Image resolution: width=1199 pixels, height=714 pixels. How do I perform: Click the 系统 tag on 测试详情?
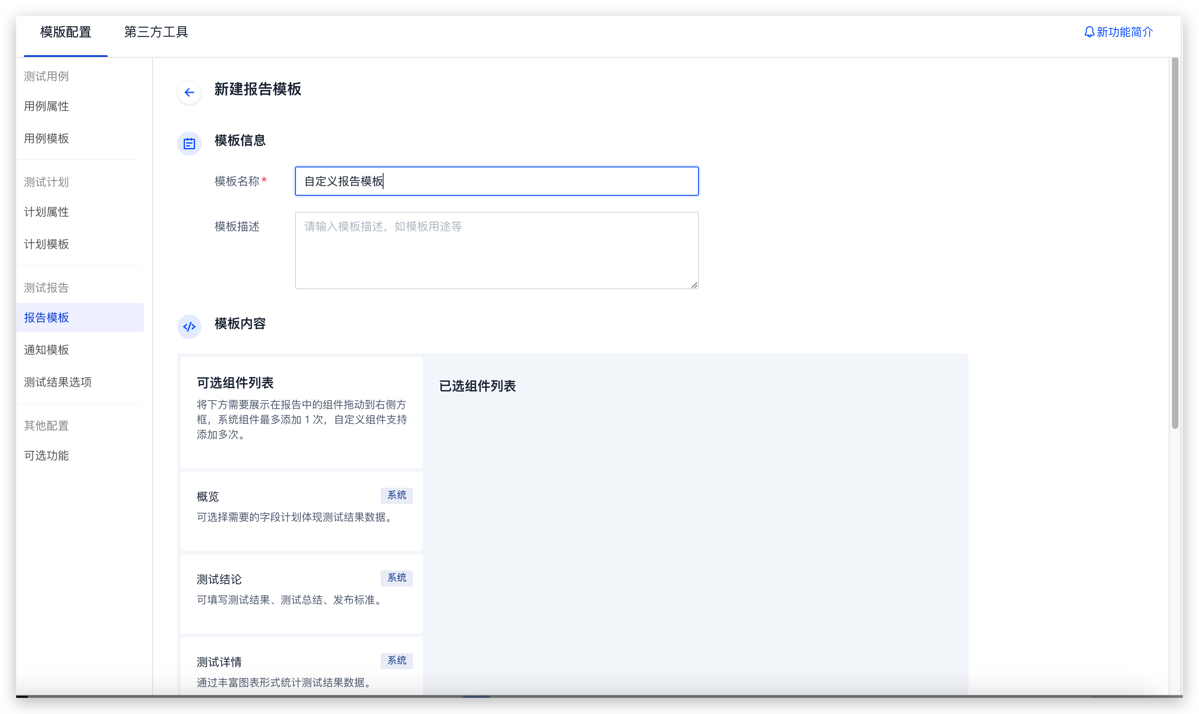pyautogui.click(x=397, y=661)
